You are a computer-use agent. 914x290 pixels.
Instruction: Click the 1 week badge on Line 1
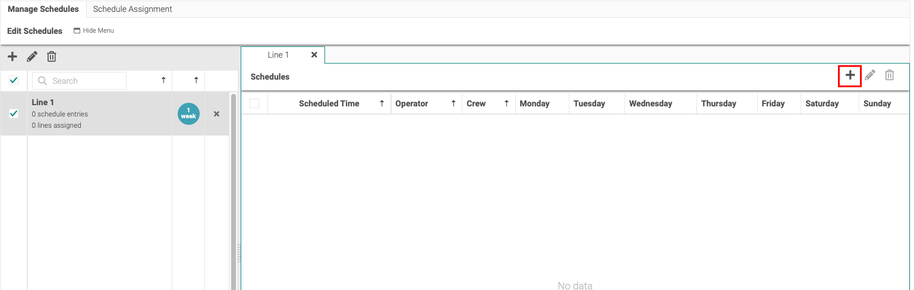188,114
